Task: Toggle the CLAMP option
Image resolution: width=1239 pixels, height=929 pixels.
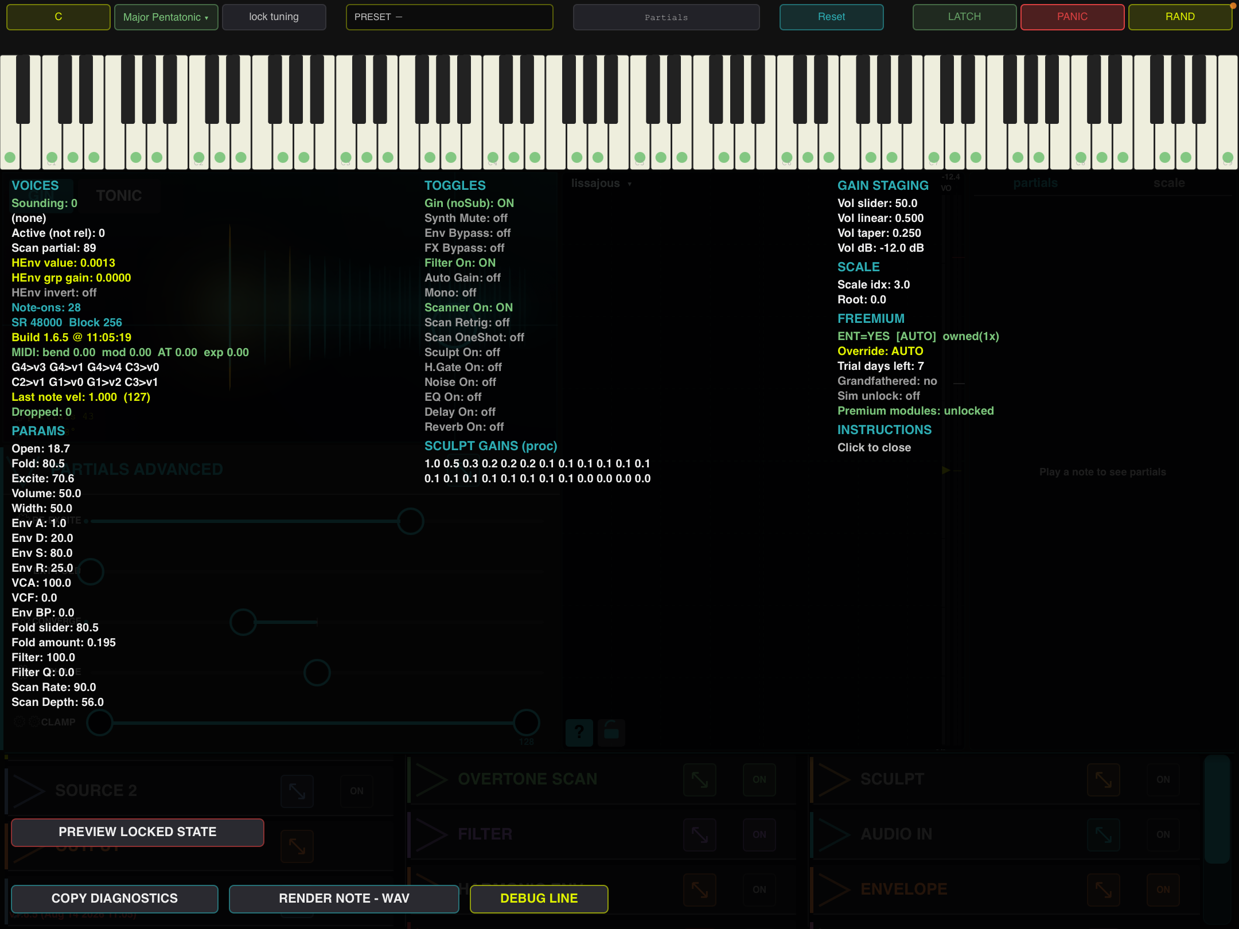Action: pos(58,722)
